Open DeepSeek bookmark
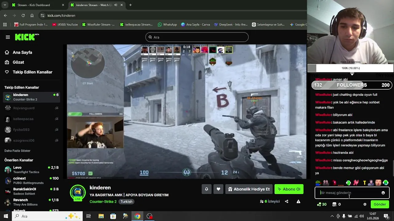Viewport: 394px width, 221px height. 231,25
